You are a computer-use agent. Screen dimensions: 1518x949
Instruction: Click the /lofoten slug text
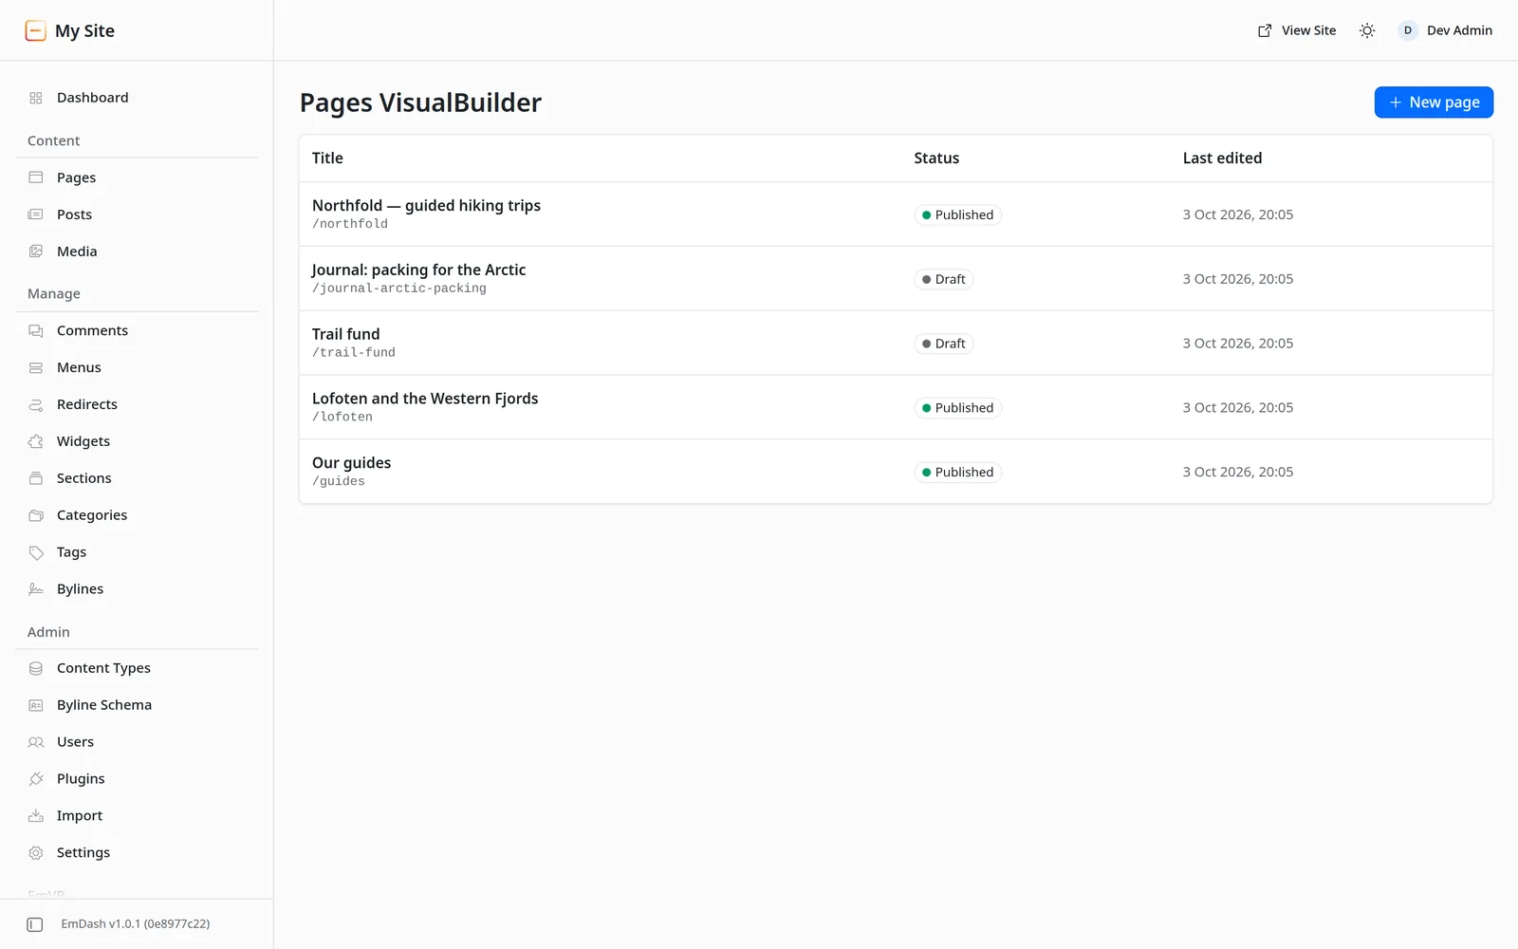[x=342, y=418]
